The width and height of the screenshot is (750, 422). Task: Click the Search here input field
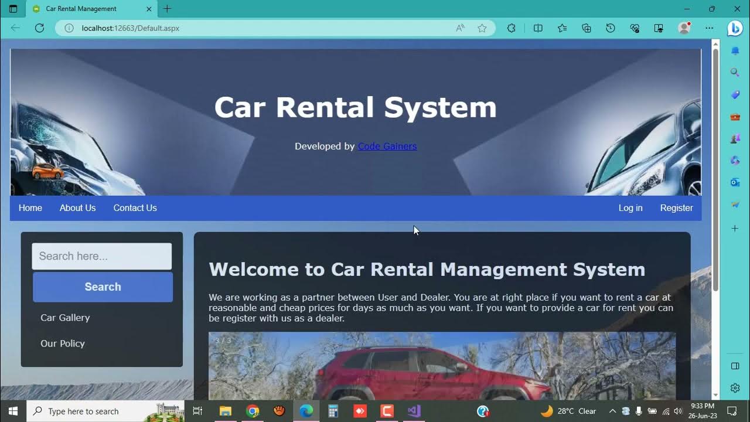101,256
